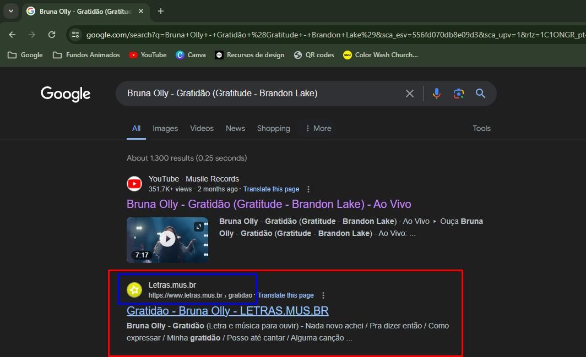Open the Recursos de design bookmark
Image resolution: width=586 pixels, height=357 pixels.
249,55
